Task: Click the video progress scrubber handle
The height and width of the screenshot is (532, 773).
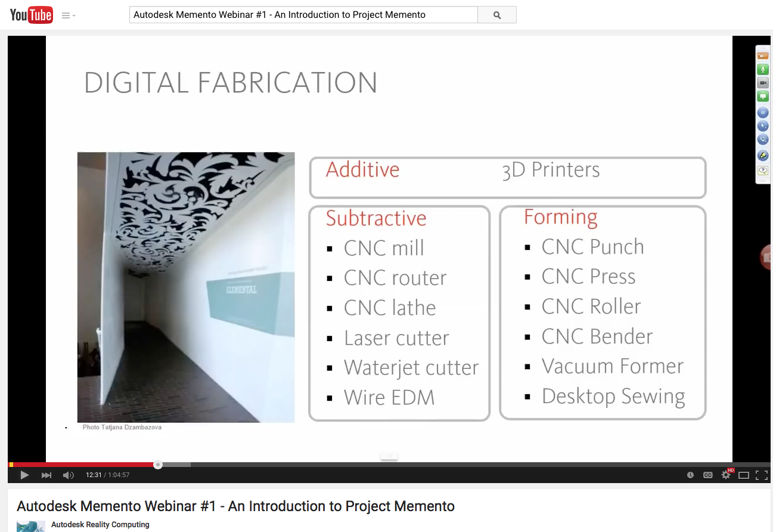Action: point(158,465)
